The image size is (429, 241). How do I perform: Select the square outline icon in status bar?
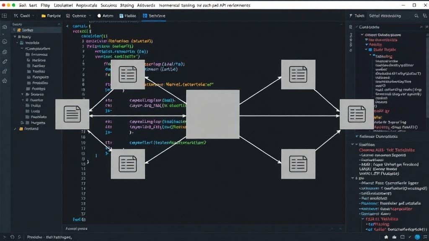pyautogui.click(x=403, y=237)
